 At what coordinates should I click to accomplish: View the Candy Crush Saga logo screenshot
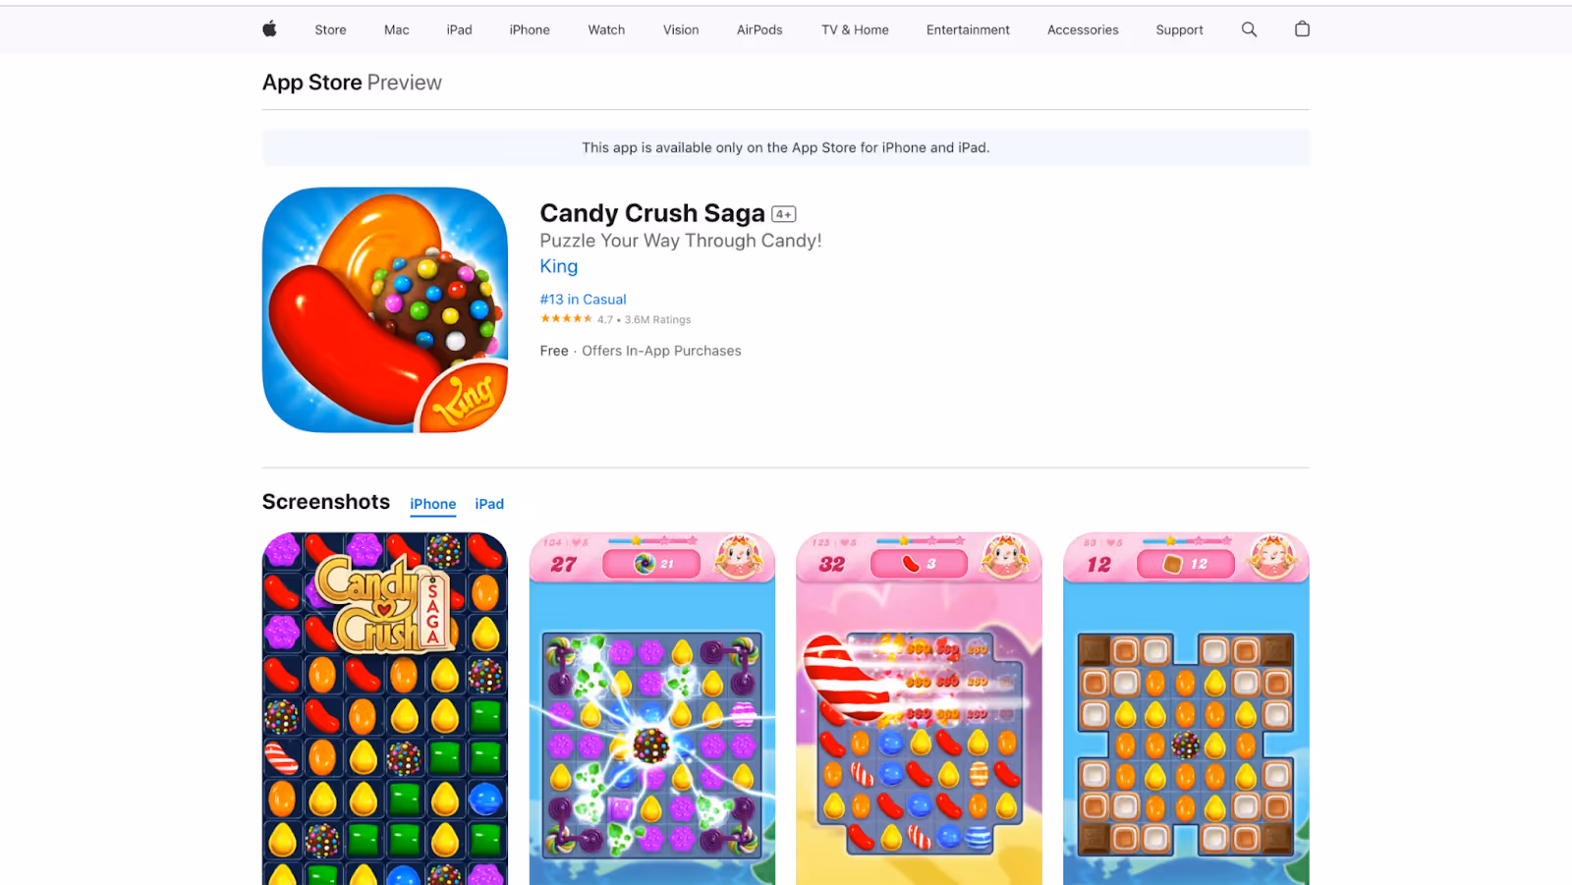click(385, 708)
